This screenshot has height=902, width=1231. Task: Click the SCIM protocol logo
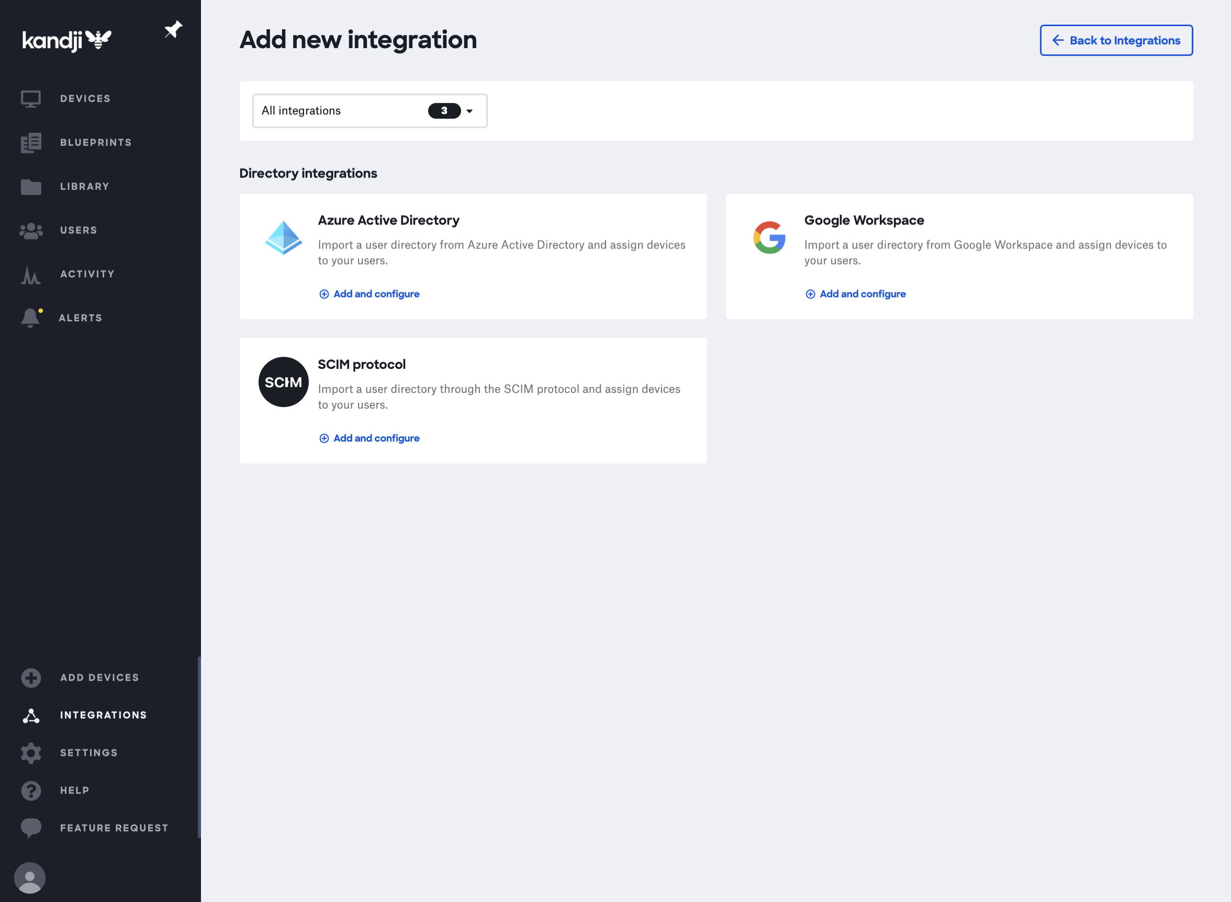click(284, 381)
